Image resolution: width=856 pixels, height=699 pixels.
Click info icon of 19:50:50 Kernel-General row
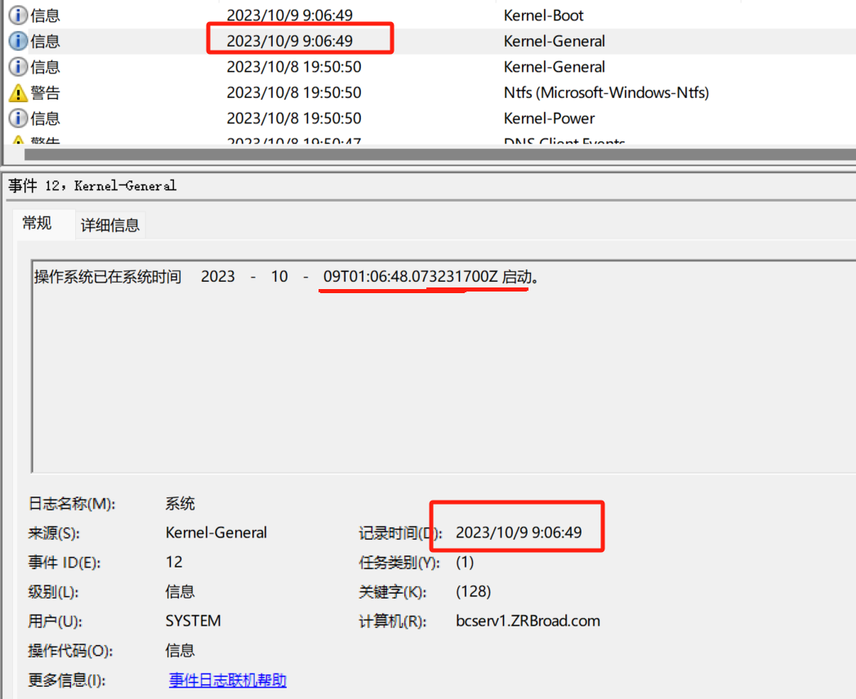(18, 67)
